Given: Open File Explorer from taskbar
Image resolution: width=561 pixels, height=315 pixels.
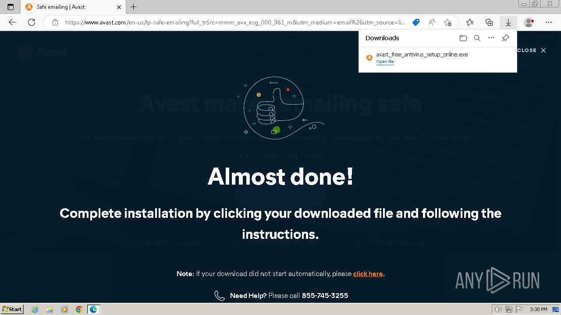Looking at the screenshot, I should pos(50,309).
